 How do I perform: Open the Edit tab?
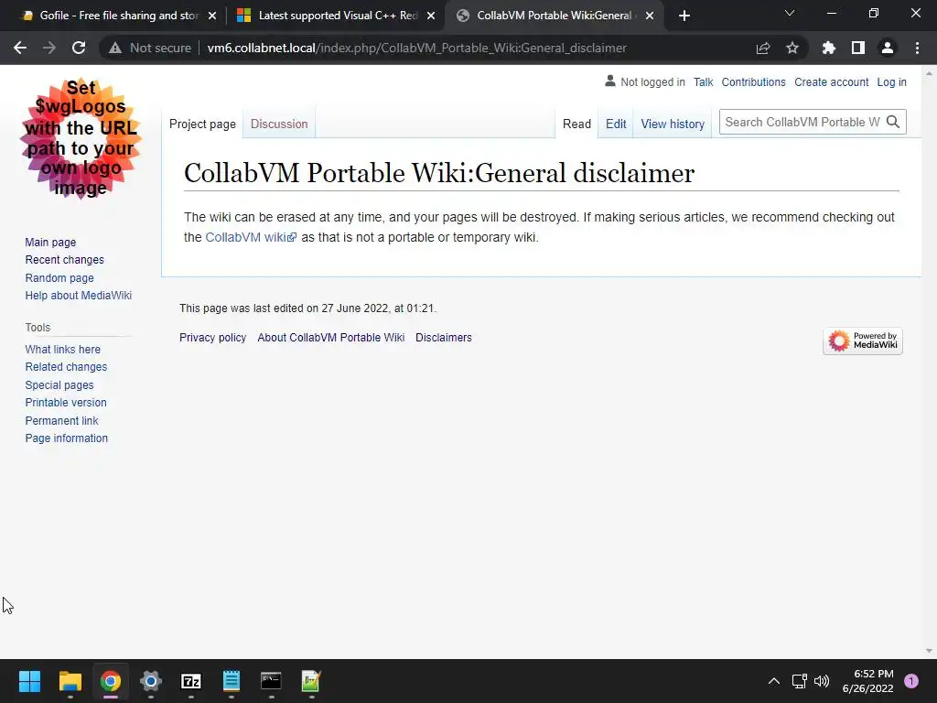tap(616, 124)
